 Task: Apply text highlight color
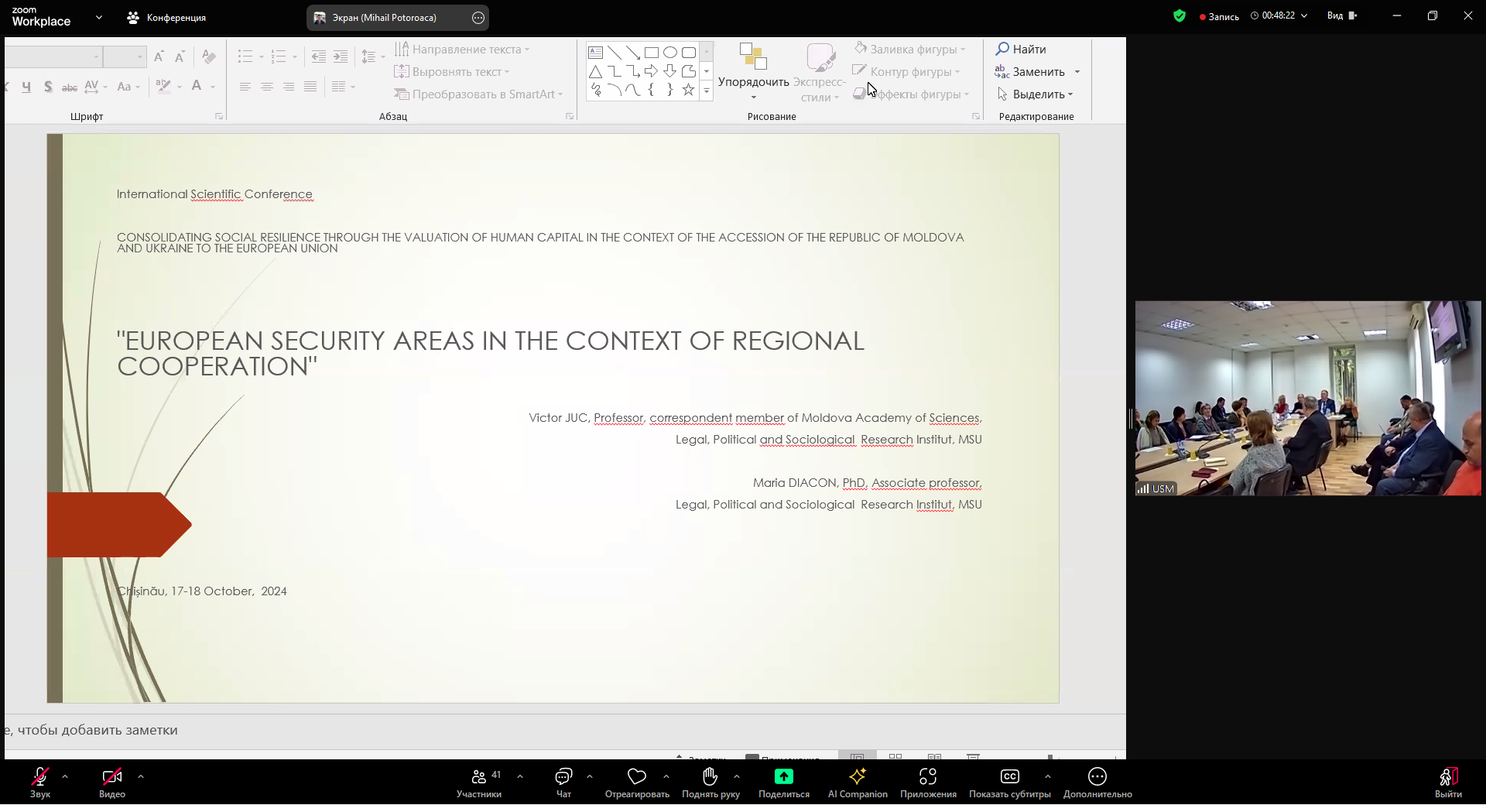(163, 87)
